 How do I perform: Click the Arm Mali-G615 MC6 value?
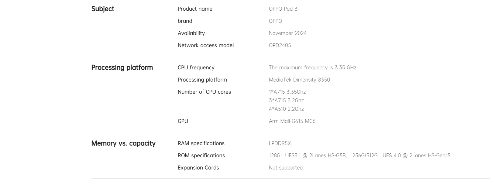pyautogui.click(x=292, y=121)
